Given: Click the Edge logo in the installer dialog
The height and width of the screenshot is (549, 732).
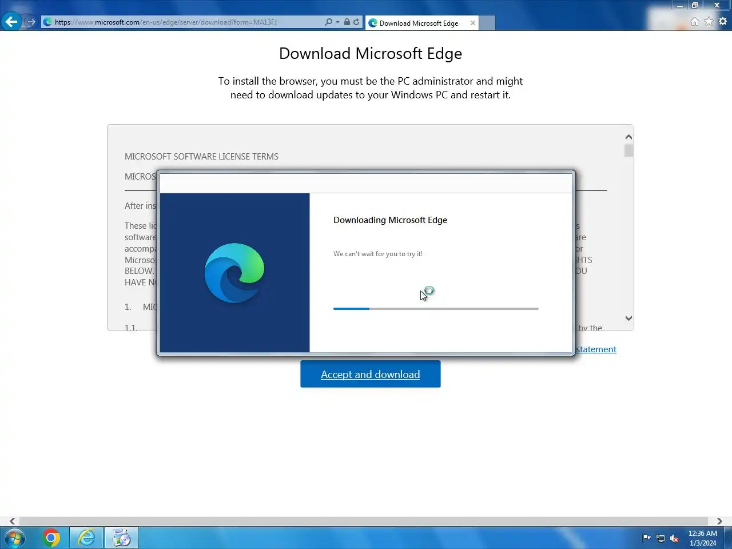Looking at the screenshot, I should pos(234,273).
